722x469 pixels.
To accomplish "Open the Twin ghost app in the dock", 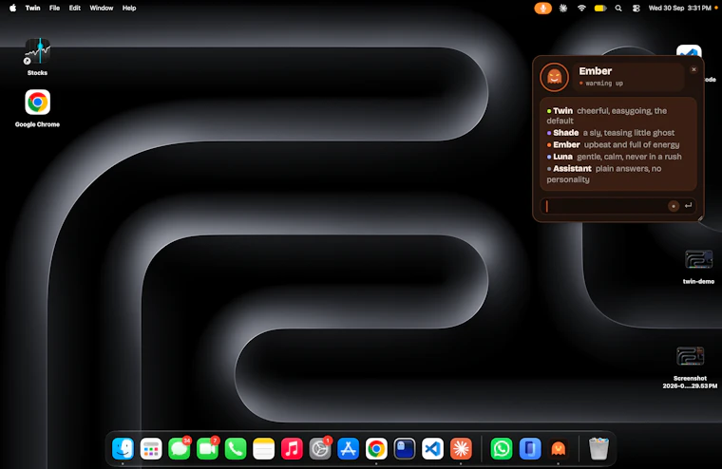I will pos(558,448).
